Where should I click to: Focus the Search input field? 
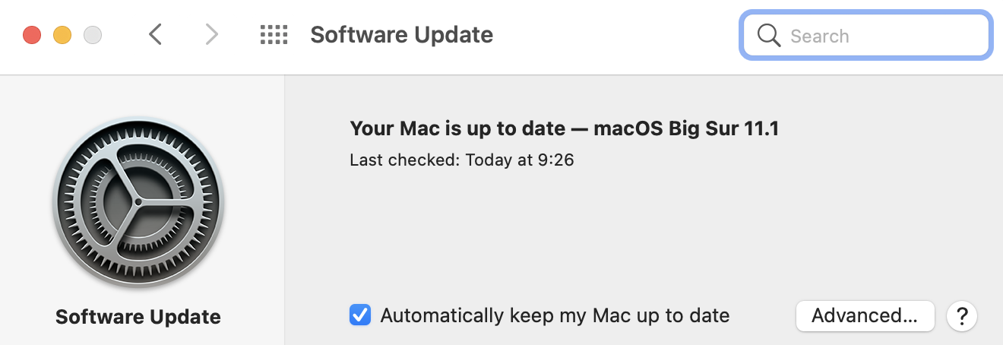click(866, 36)
